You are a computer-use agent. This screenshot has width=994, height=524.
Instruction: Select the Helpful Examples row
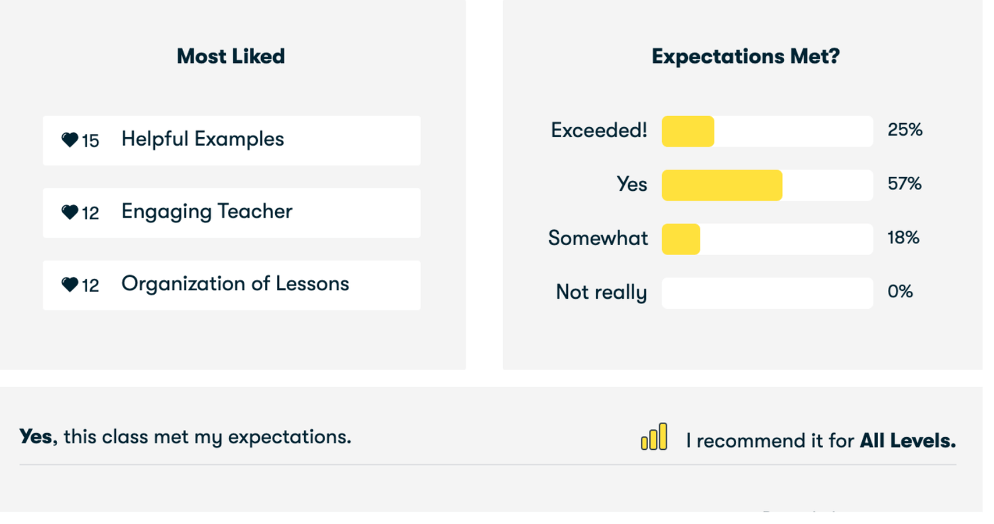(231, 140)
